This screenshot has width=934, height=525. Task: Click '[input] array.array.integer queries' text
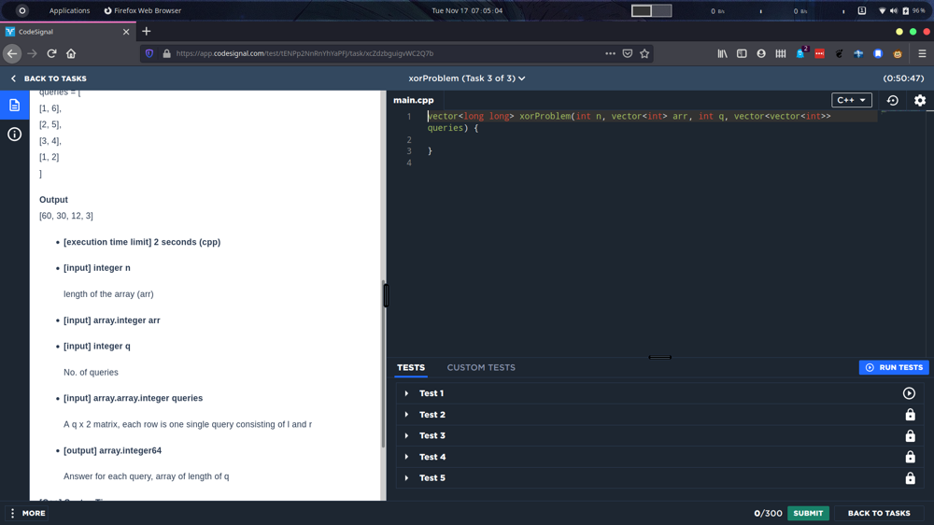click(133, 398)
